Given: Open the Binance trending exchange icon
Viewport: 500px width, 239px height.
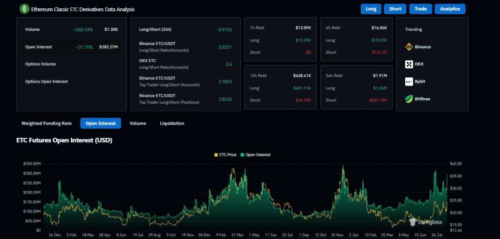Looking at the screenshot, I should click(x=409, y=47).
